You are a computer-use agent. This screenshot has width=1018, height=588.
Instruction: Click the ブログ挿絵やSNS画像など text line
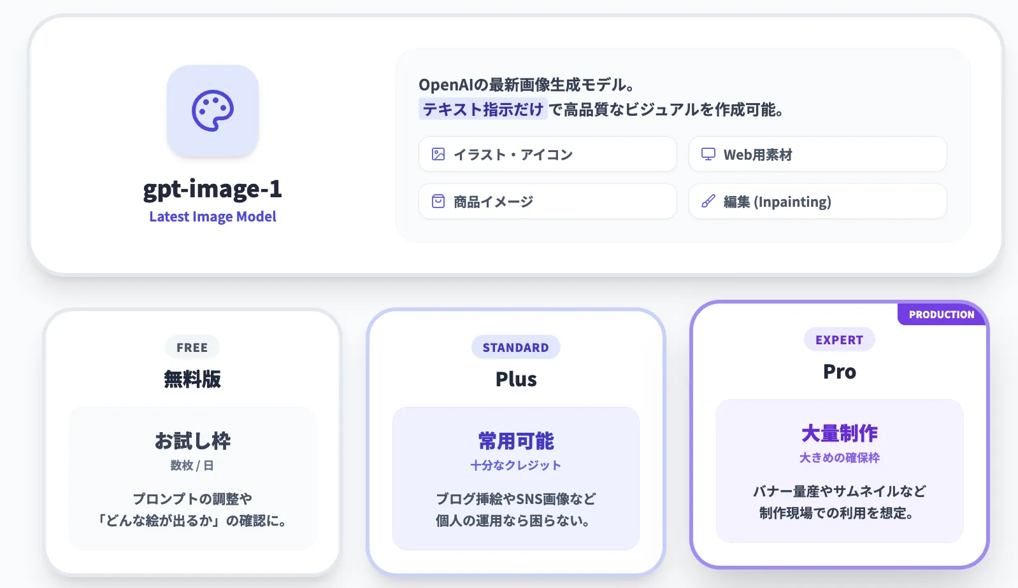(x=516, y=499)
